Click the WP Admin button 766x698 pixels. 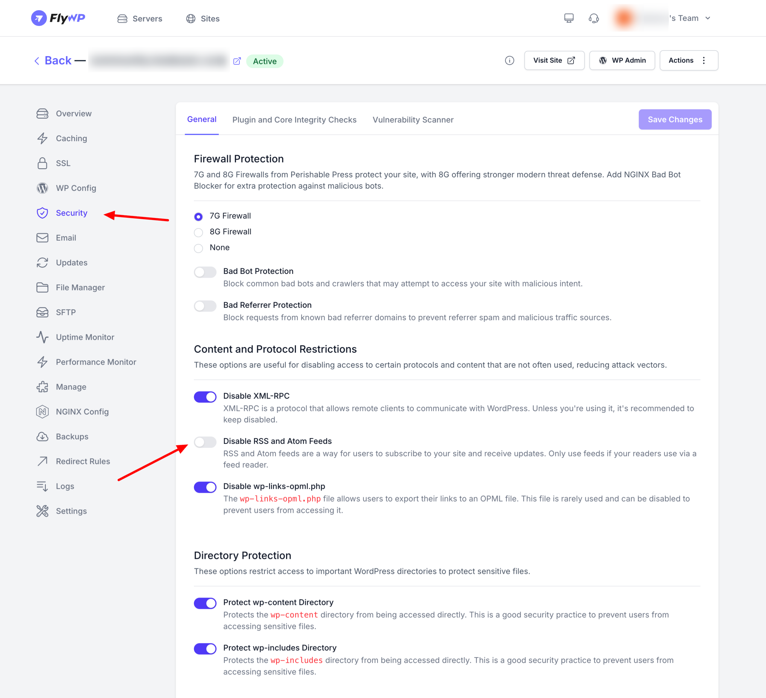[622, 60]
